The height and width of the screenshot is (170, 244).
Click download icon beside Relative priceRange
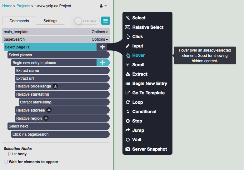pos(55,86)
